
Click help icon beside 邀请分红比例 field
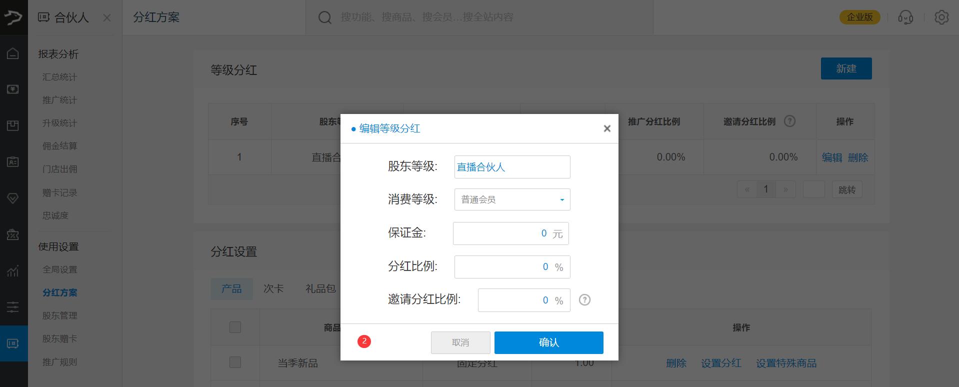pyautogui.click(x=584, y=300)
